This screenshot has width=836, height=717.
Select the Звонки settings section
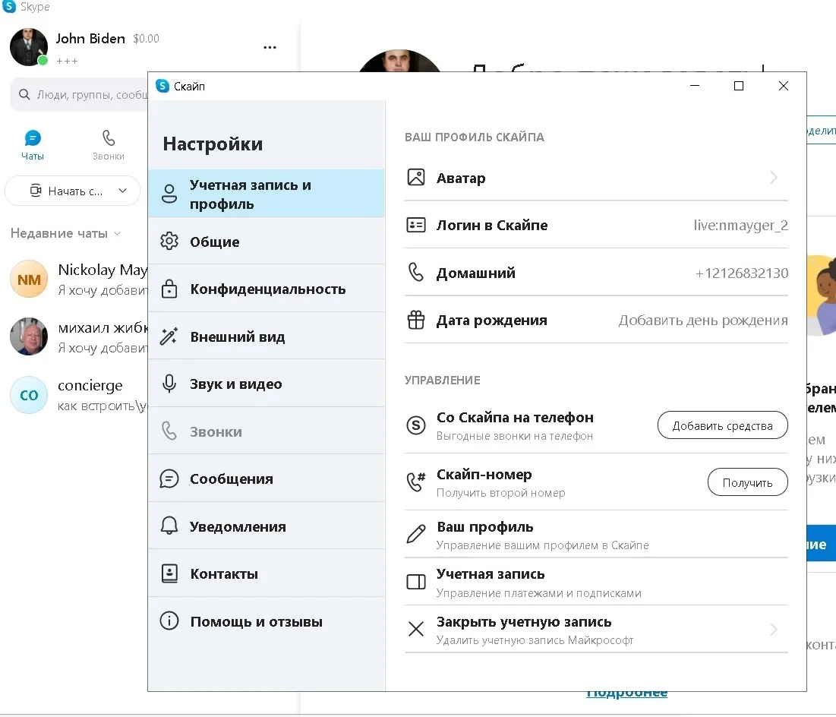pyautogui.click(x=266, y=431)
